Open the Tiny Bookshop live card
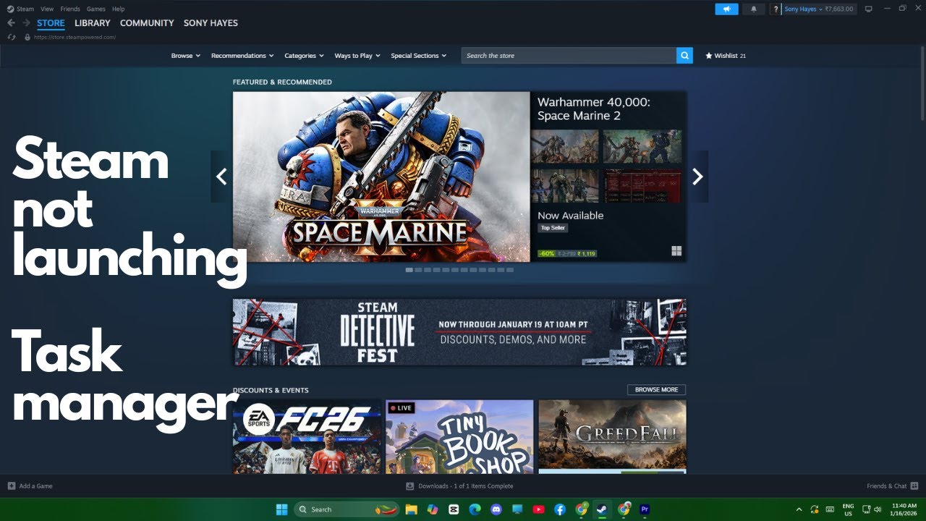The image size is (926, 521). point(459,437)
